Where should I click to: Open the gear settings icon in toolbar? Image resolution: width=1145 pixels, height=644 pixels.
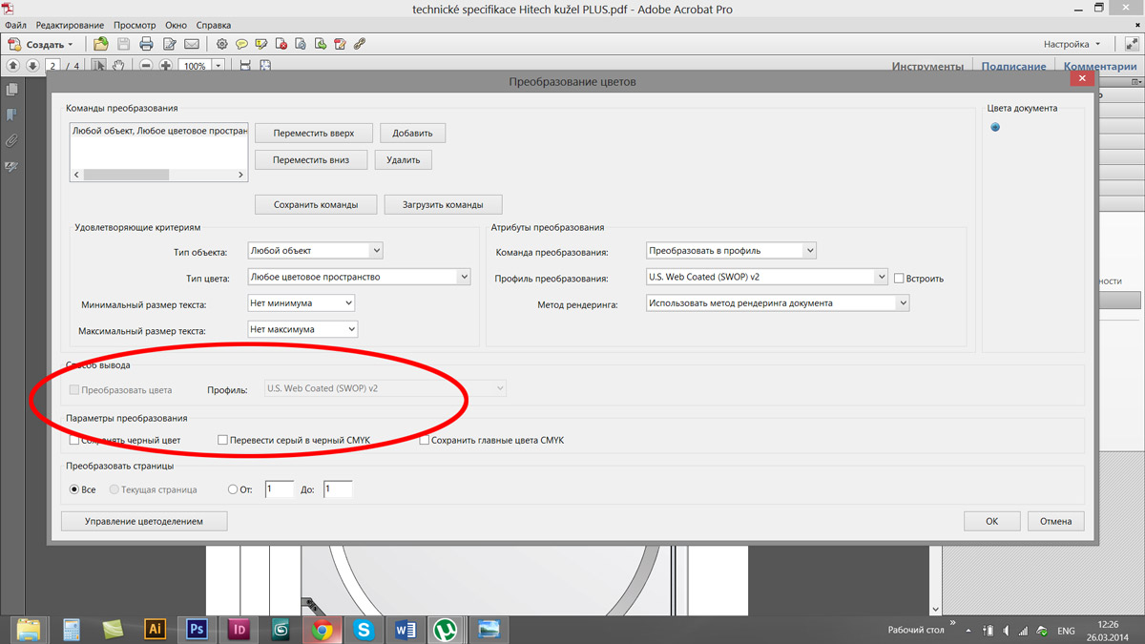(x=222, y=44)
